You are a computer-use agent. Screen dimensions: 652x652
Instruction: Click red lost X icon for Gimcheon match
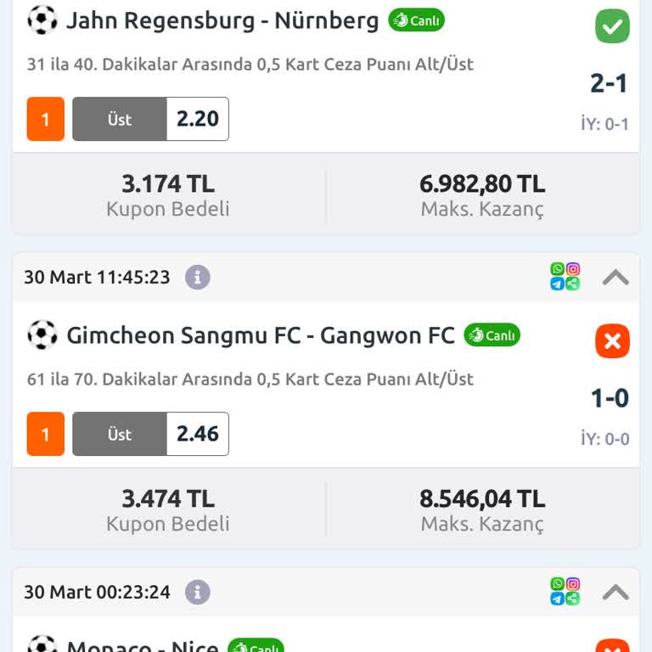[612, 341]
